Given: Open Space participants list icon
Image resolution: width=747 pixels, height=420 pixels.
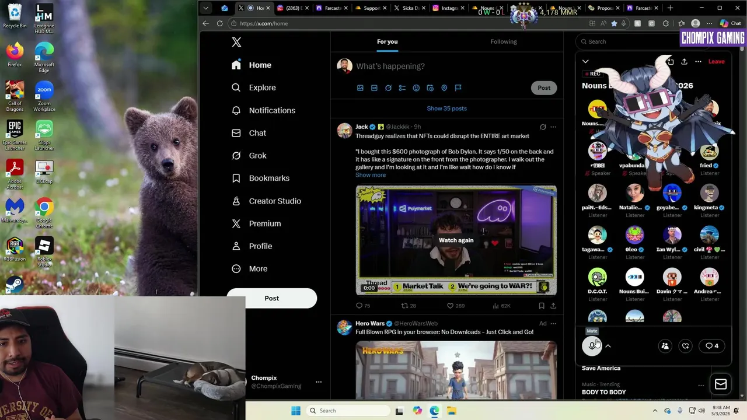Looking at the screenshot, I should tap(665, 346).
